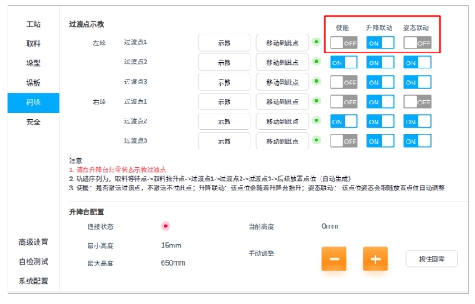Click the red 连接状态 indicator dot
This screenshot has width=475, height=304.
[165, 226]
